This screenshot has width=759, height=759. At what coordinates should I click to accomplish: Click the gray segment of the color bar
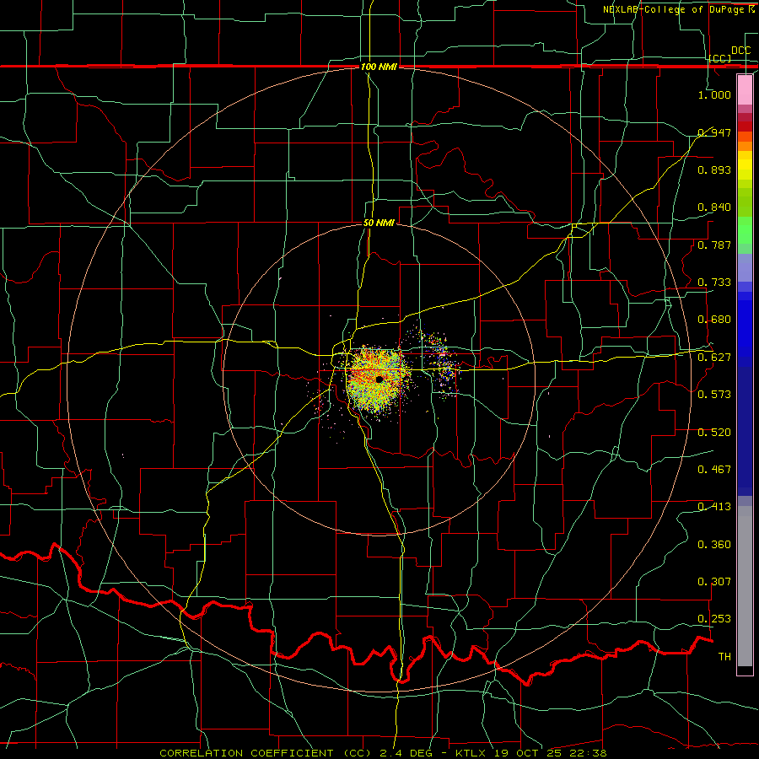coord(745,586)
